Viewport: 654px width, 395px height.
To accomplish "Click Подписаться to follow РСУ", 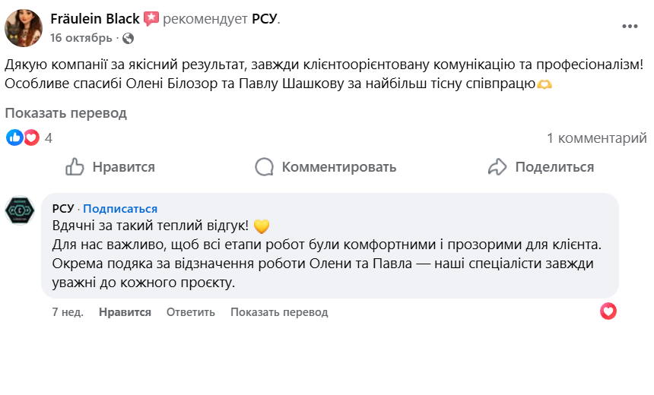I will (120, 209).
